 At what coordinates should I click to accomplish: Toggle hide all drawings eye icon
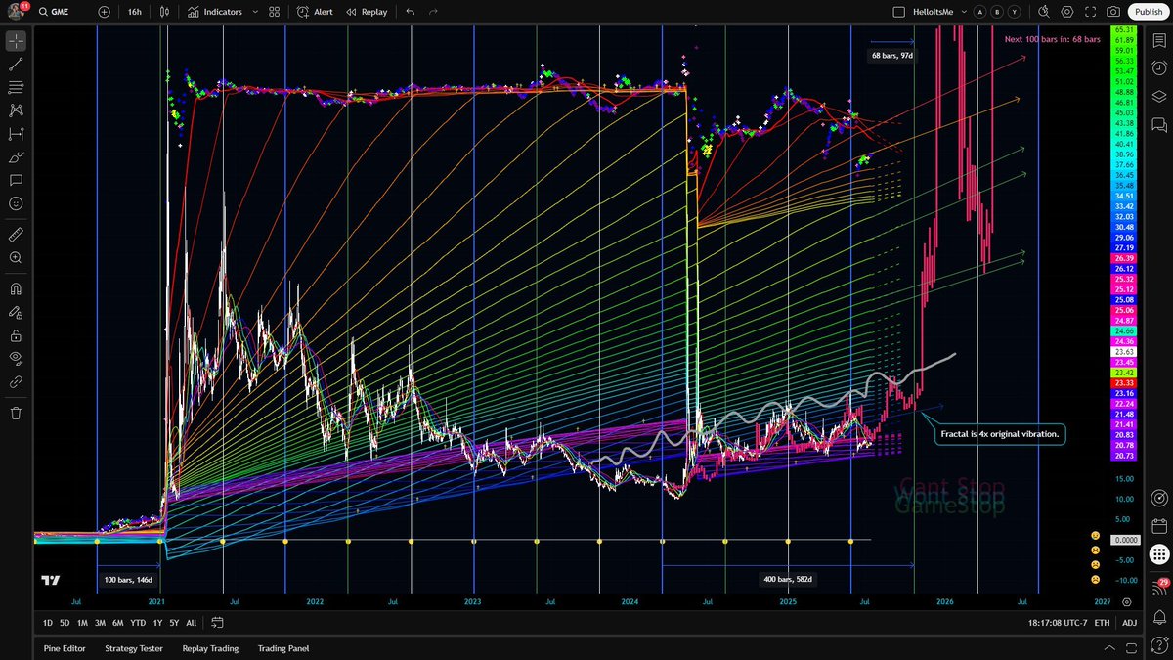click(16, 360)
